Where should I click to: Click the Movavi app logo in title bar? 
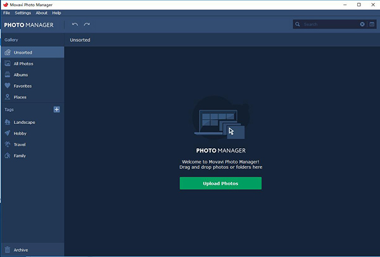tap(6, 4)
